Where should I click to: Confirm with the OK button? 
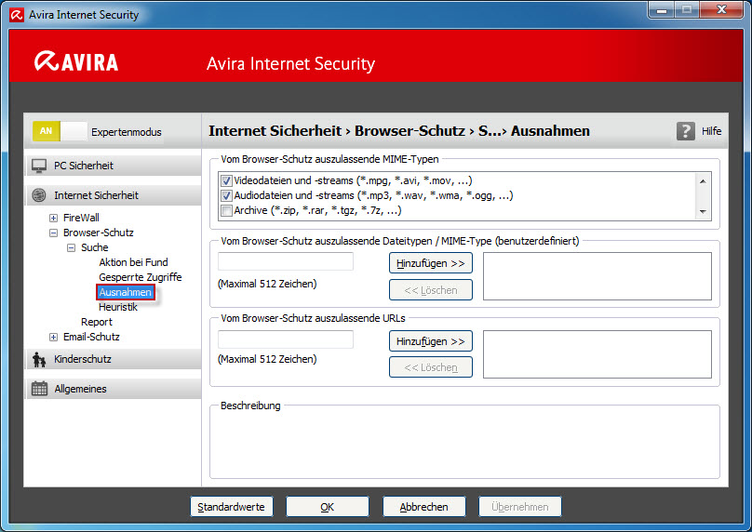pos(328,507)
